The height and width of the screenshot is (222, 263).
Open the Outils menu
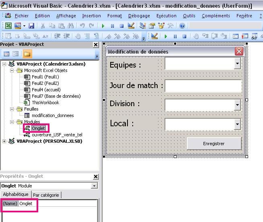click(x=189, y=16)
